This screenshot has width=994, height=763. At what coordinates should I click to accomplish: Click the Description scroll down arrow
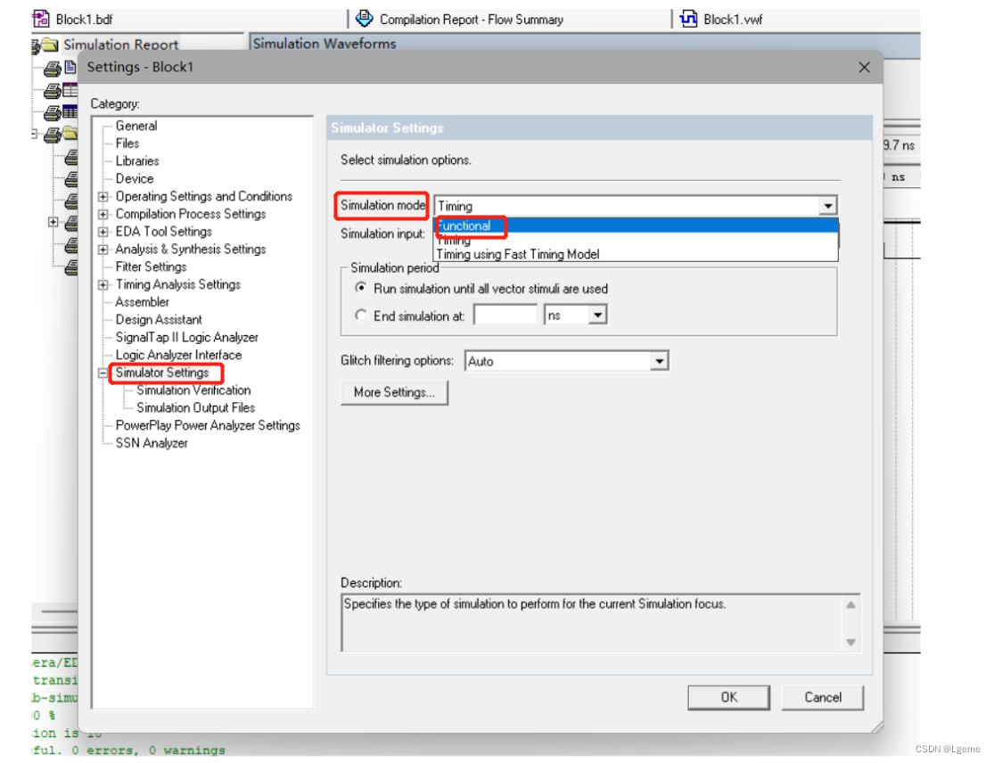(x=850, y=643)
